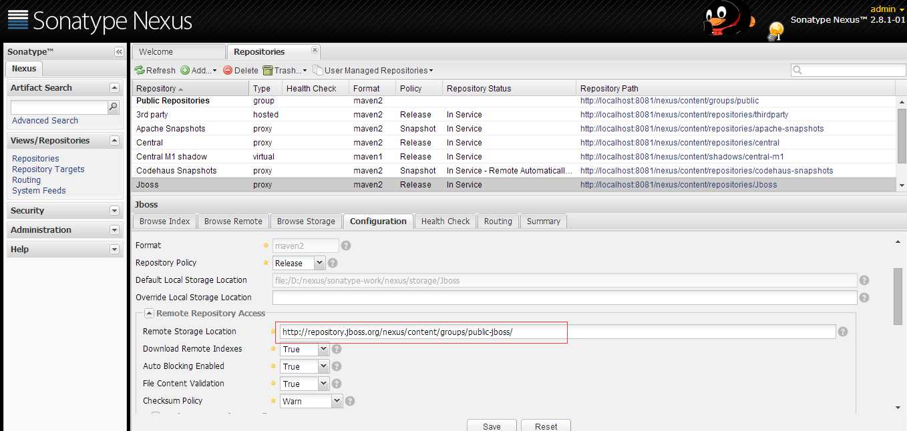
Task: Open the Add repository menu
Action: point(198,70)
